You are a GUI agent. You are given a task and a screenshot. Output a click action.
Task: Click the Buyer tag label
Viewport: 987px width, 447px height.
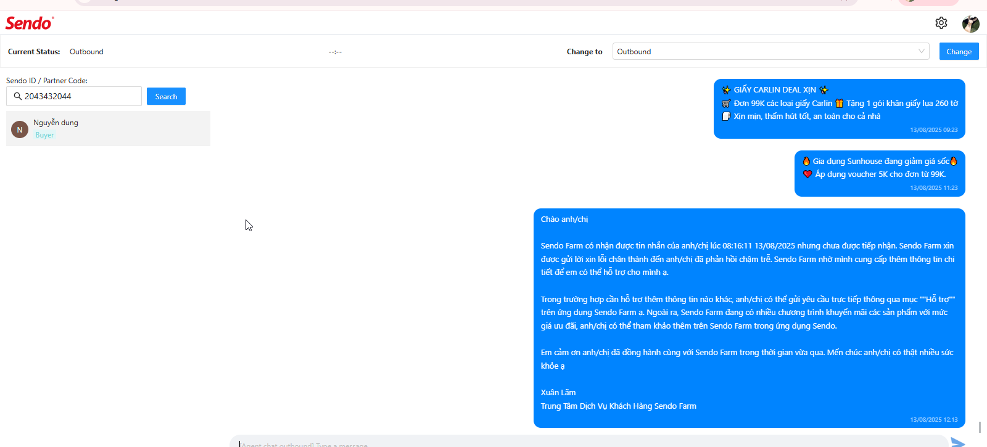tap(44, 135)
